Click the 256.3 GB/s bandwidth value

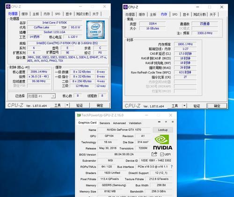pyautogui.click(x=159, y=191)
